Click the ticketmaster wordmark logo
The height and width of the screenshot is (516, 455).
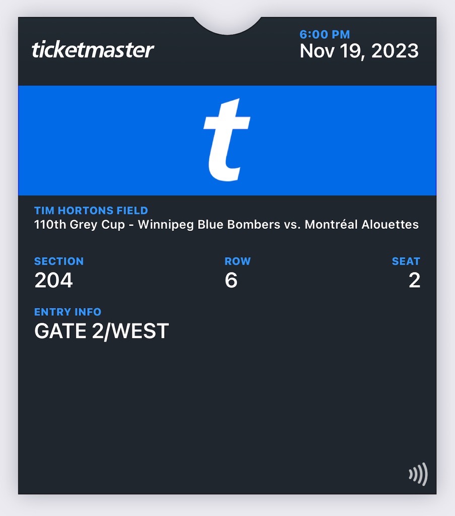coord(93,50)
